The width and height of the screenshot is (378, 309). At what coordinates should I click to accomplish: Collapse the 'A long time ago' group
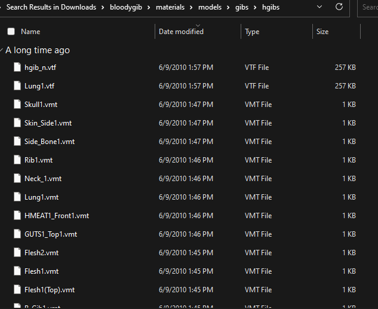click(3, 51)
